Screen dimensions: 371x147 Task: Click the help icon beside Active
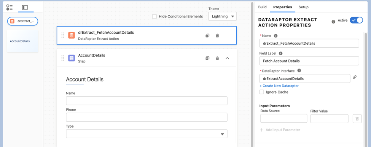click(333, 22)
